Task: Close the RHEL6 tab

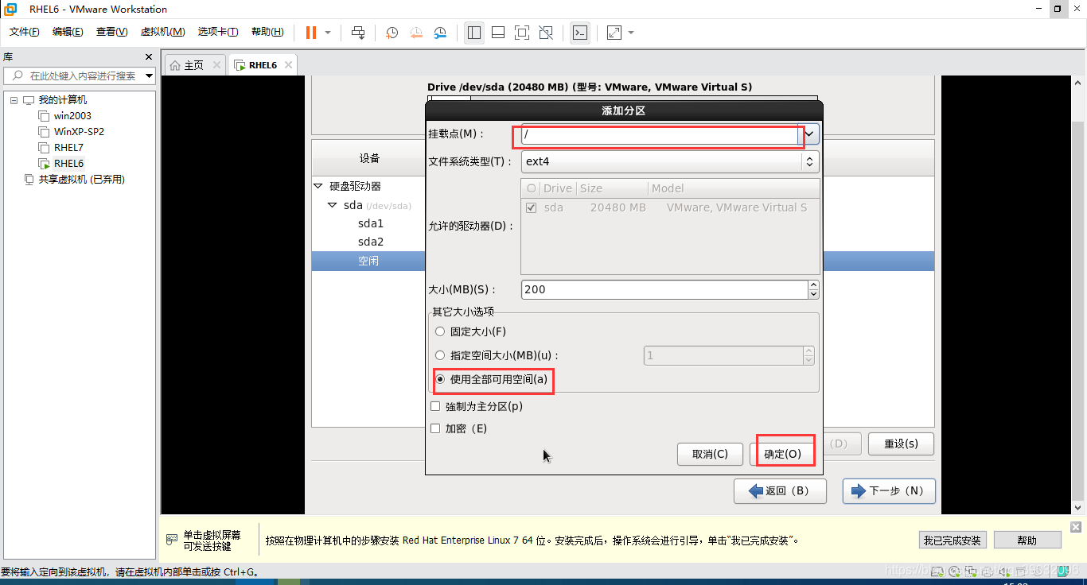Action: point(288,65)
